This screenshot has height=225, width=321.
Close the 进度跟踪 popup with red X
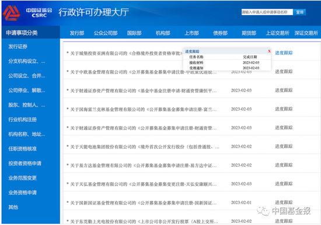point(269,51)
